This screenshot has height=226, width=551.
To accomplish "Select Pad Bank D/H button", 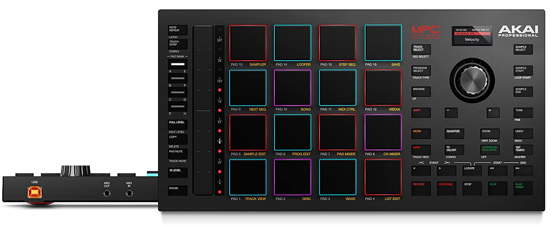I will click(177, 107).
